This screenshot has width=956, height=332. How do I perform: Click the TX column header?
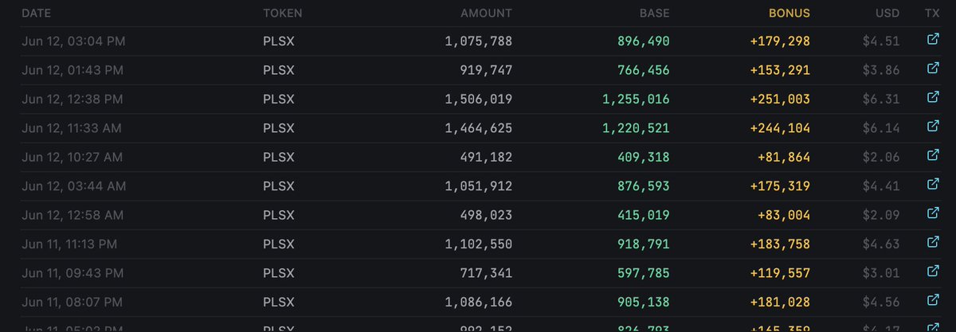click(933, 14)
